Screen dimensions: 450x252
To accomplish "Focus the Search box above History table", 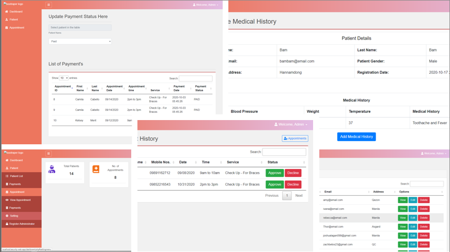I will 284,152.
